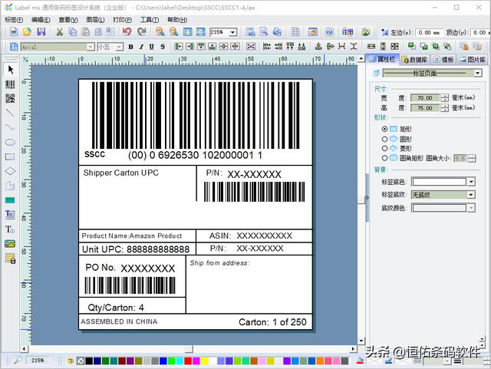The height and width of the screenshot is (369, 491).
Task: Open the 打印(P) menu
Action: (x=122, y=20)
